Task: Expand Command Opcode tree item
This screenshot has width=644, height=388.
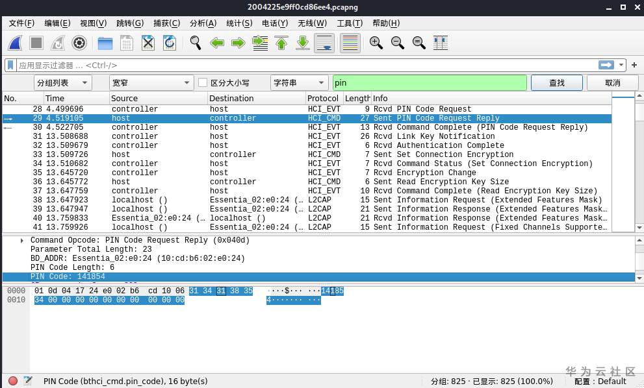Action: coord(21,240)
